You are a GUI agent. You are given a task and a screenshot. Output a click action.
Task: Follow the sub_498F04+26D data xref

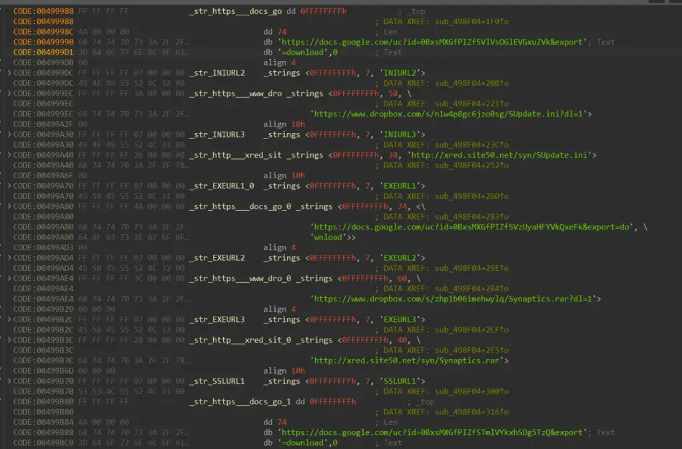472,196
